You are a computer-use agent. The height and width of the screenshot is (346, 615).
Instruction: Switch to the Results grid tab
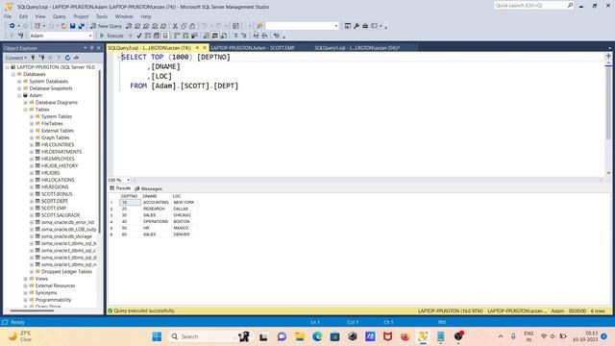120,188
